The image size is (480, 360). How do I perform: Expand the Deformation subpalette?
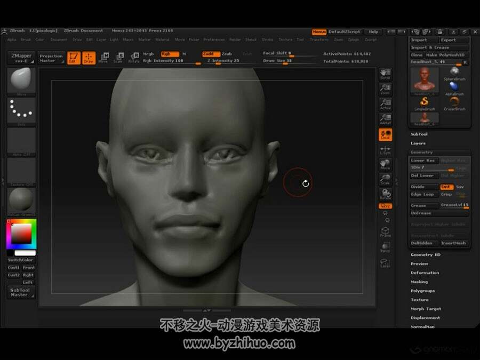[x=425, y=273]
